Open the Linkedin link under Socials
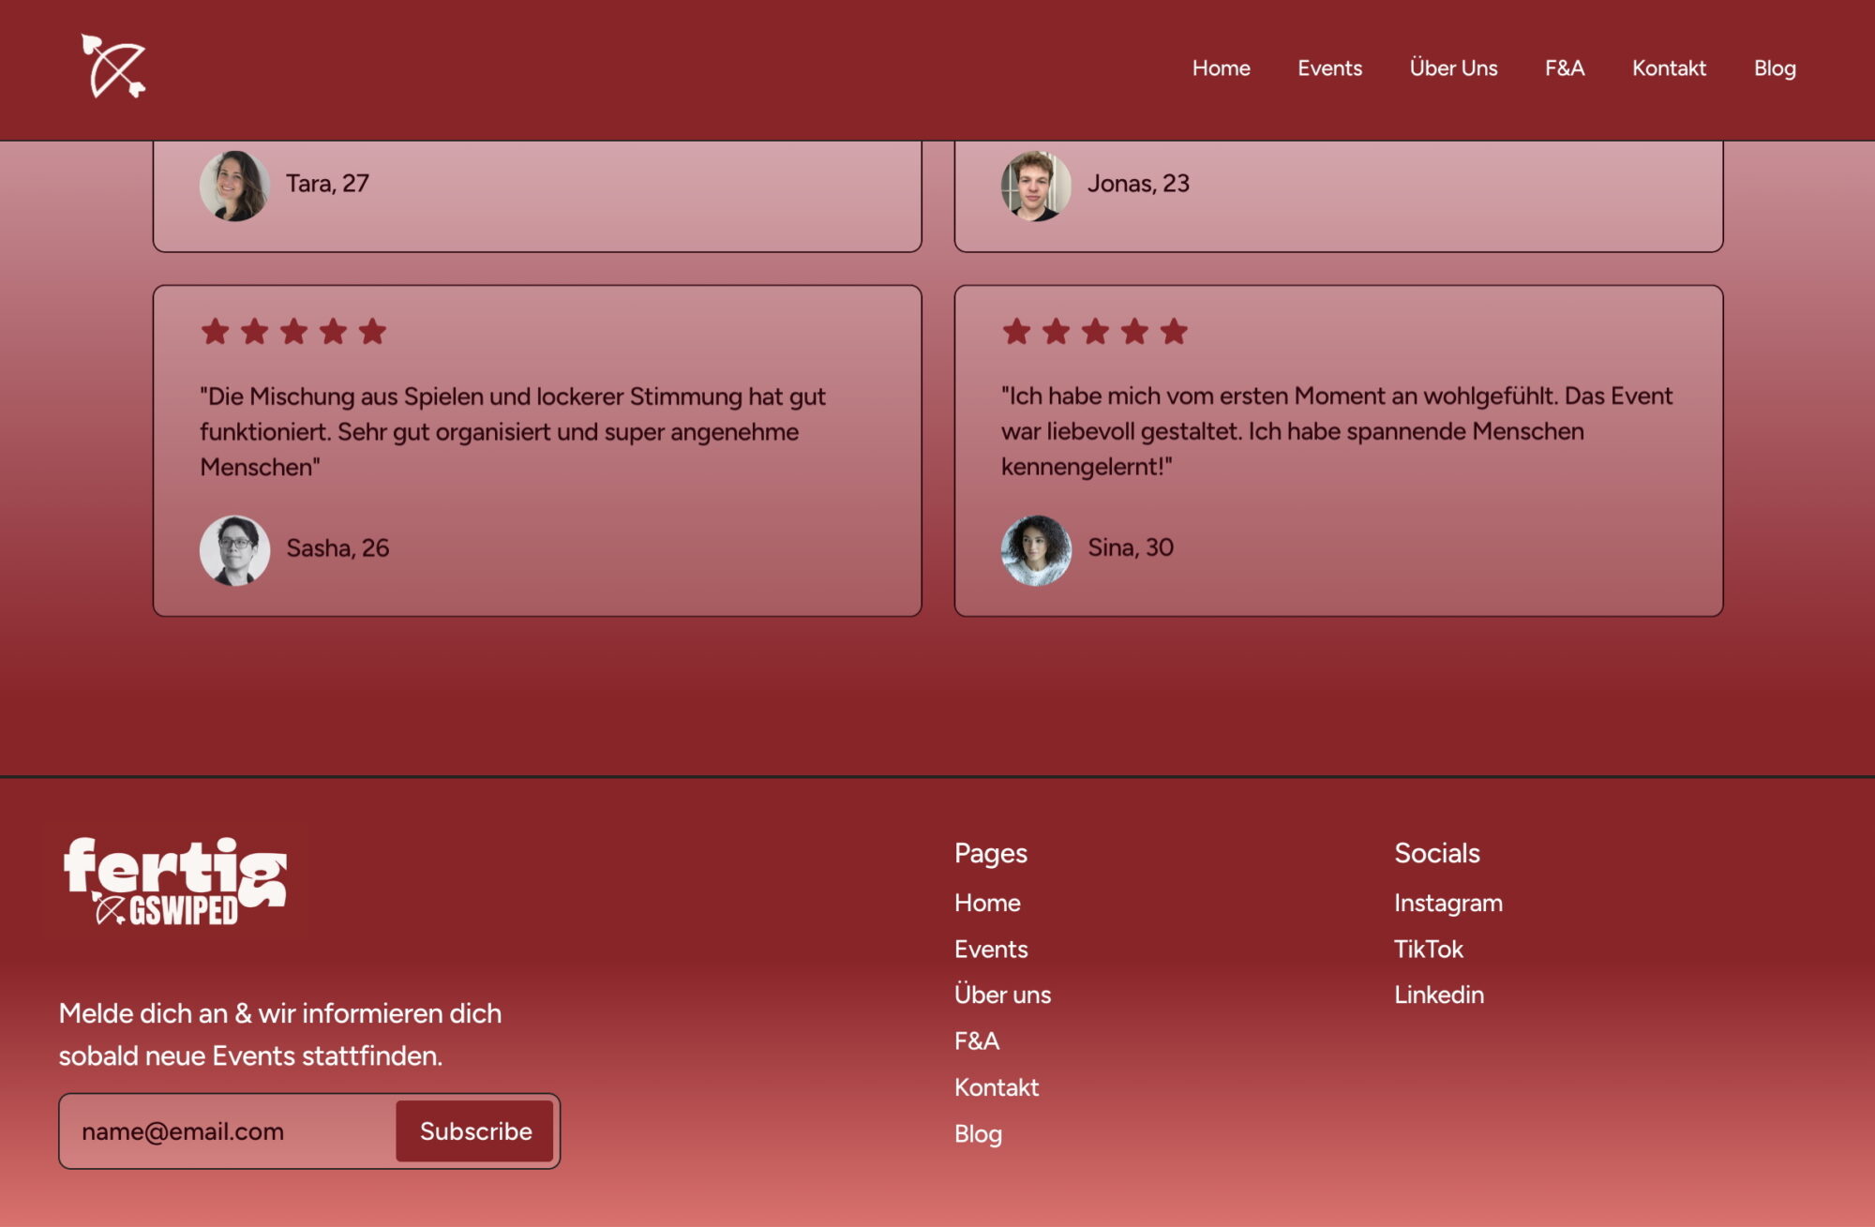1875x1227 pixels. [1439, 995]
